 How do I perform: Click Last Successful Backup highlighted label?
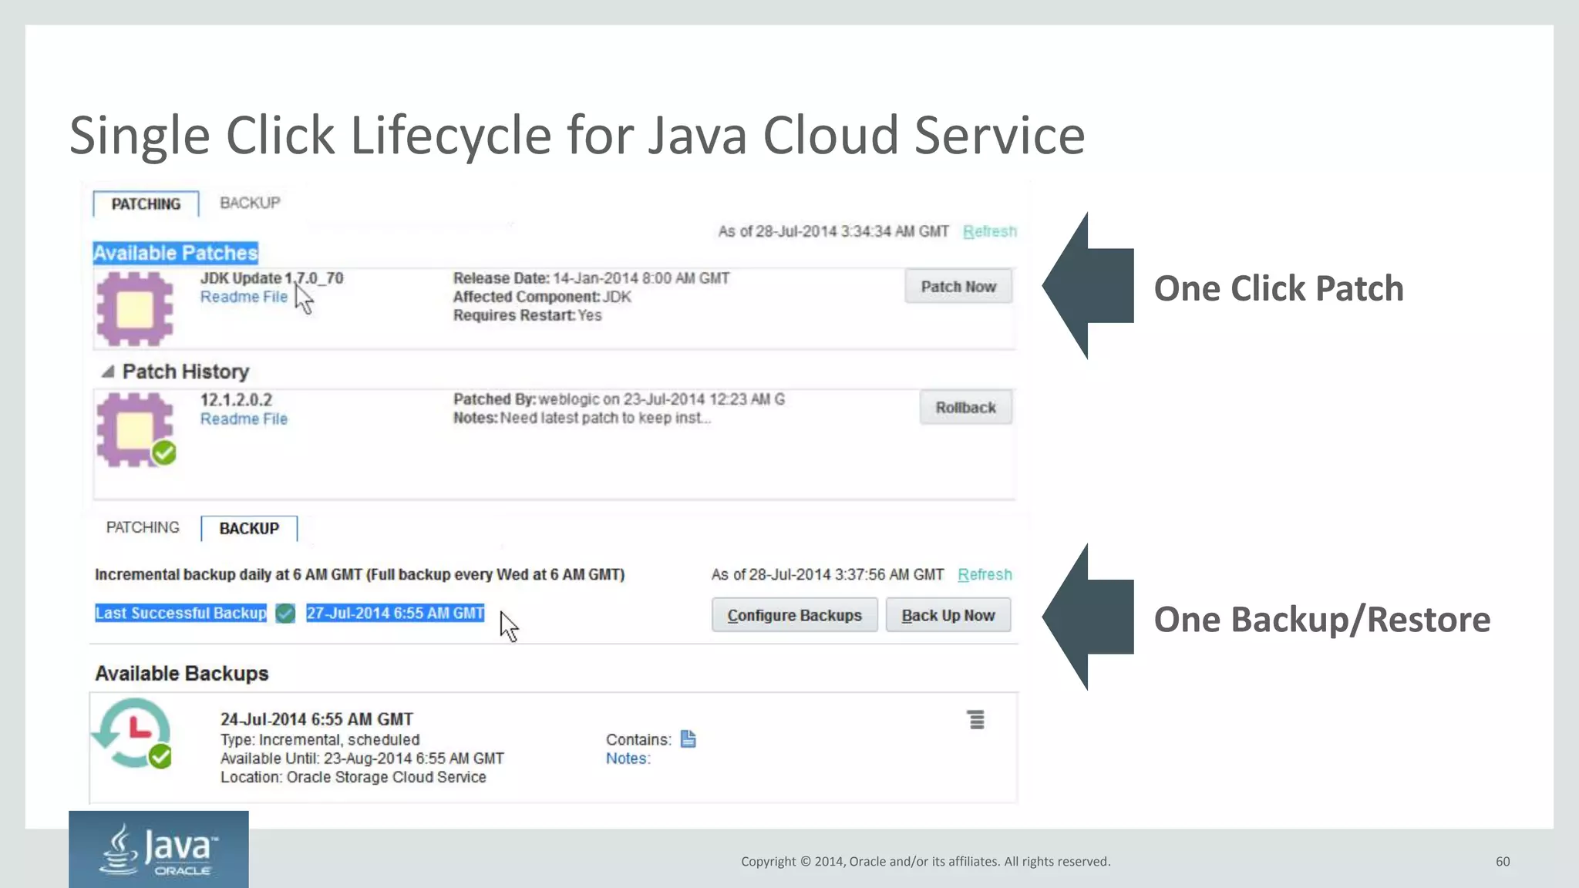click(180, 613)
